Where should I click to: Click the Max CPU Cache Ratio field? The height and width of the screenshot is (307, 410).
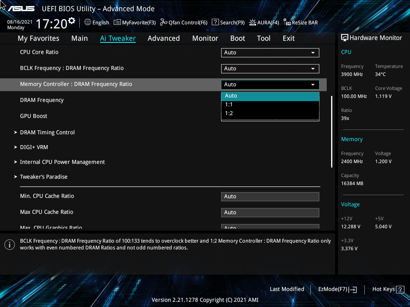pos(270,213)
